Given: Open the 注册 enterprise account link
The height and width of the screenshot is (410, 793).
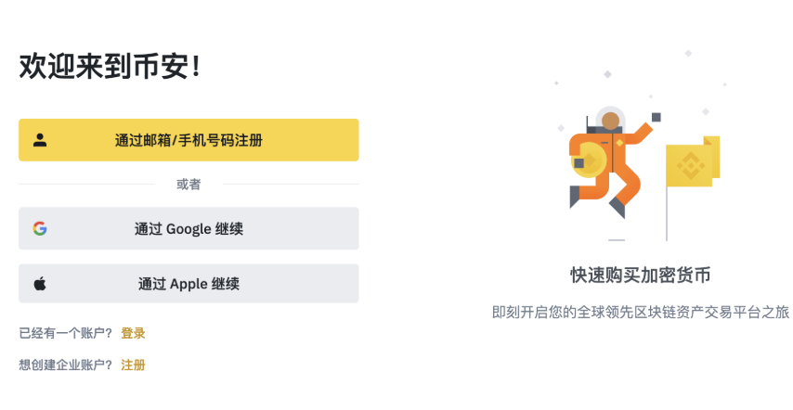Looking at the screenshot, I should coord(133,365).
